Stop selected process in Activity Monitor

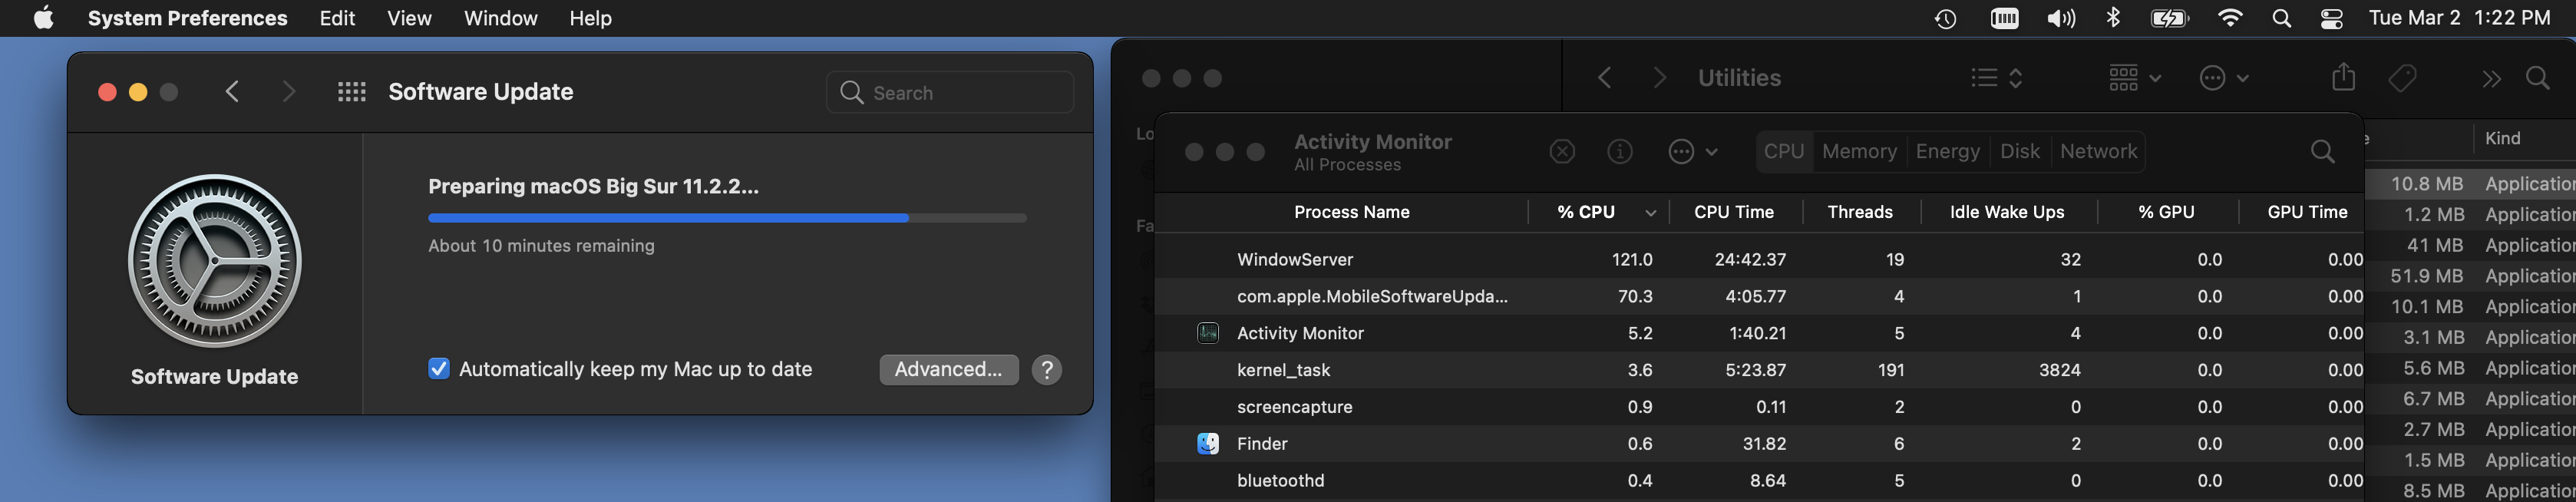(1561, 151)
